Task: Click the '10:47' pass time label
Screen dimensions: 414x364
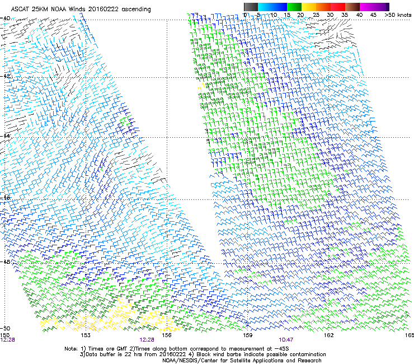Action: (286, 340)
